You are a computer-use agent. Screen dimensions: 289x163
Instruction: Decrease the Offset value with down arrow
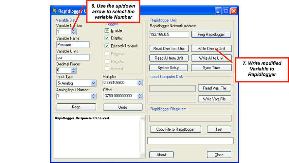[x=140, y=97]
